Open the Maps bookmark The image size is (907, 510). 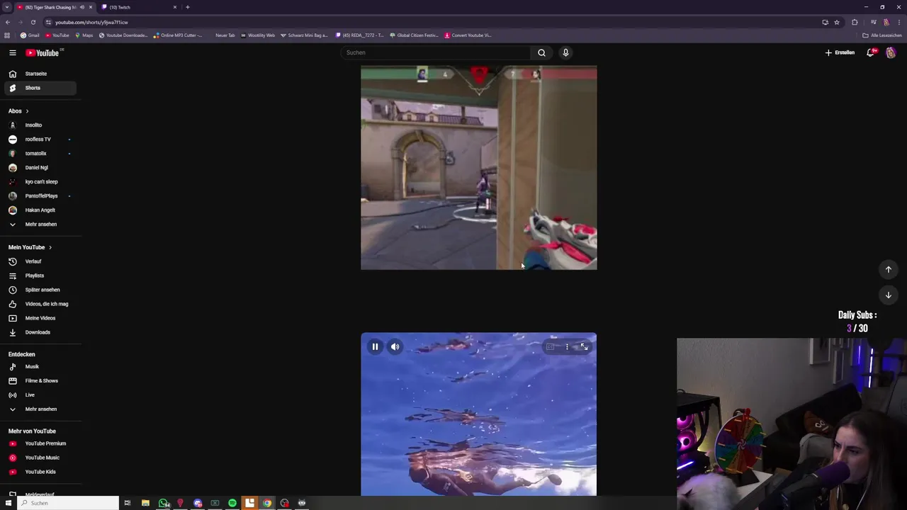tap(84, 35)
